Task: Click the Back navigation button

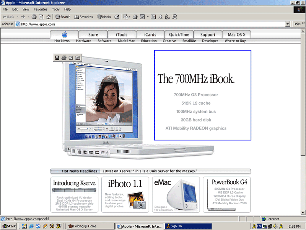Action: (8, 17)
